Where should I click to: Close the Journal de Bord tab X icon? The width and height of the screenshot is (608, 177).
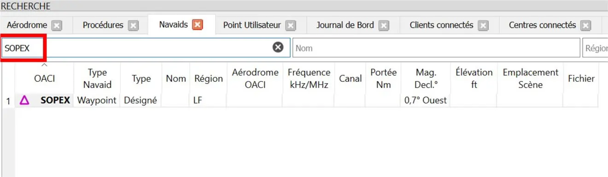click(x=384, y=26)
